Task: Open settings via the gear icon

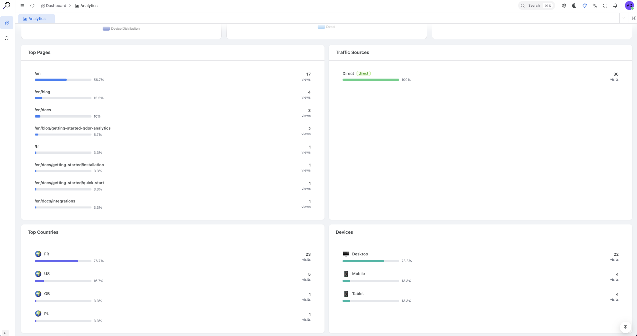Action: [564, 6]
